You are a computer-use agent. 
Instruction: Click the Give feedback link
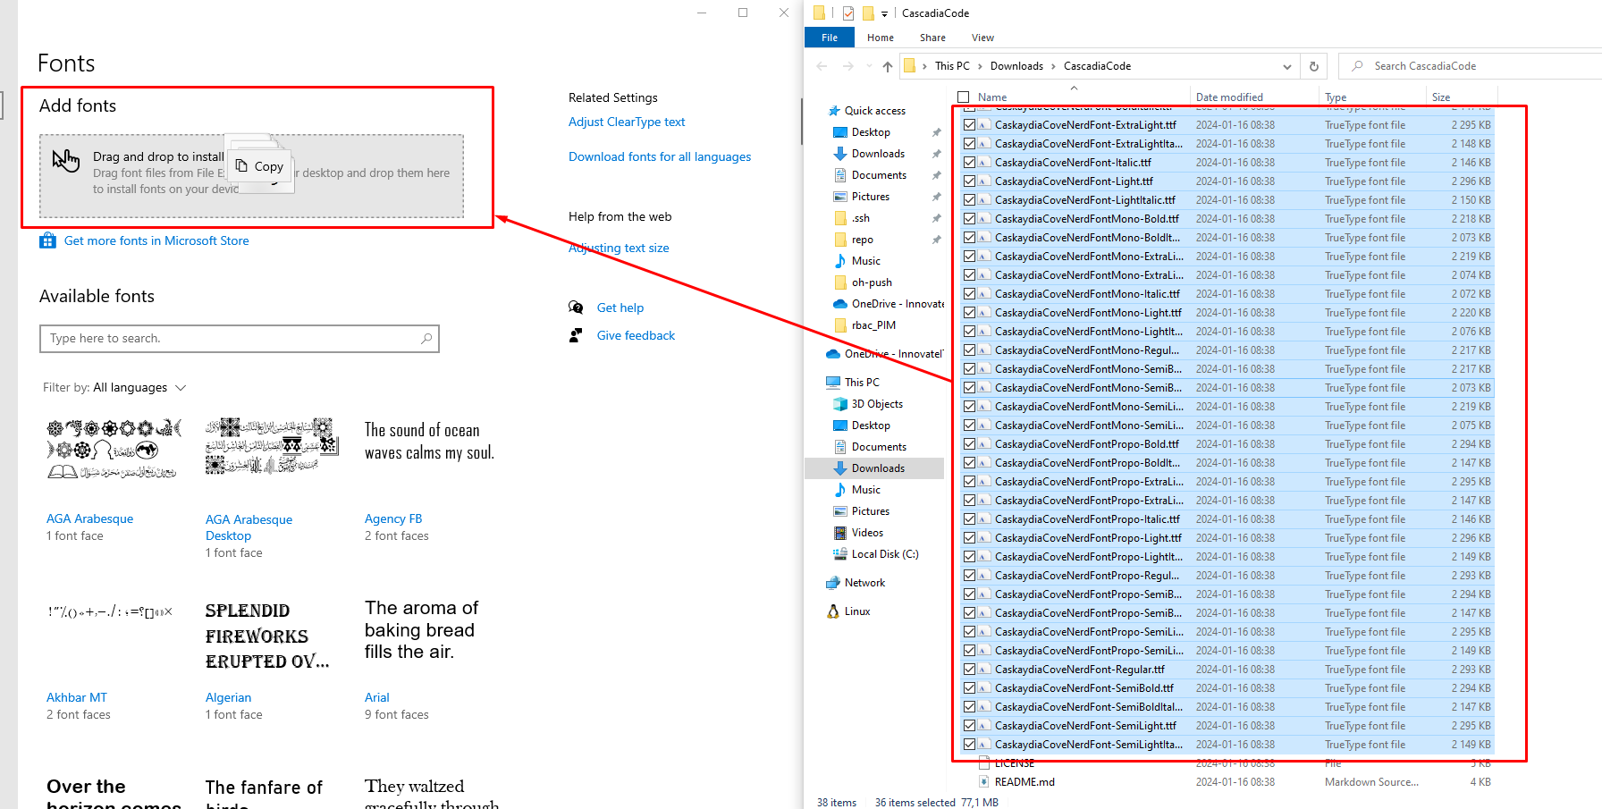[x=636, y=335]
